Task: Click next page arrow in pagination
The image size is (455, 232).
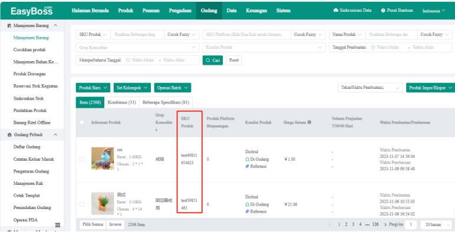Action: click(x=385, y=224)
